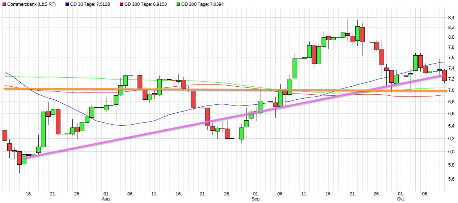The height and width of the screenshot is (203, 458).
Task: Click the 7,0 price axis label
Action: (x=451, y=90)
